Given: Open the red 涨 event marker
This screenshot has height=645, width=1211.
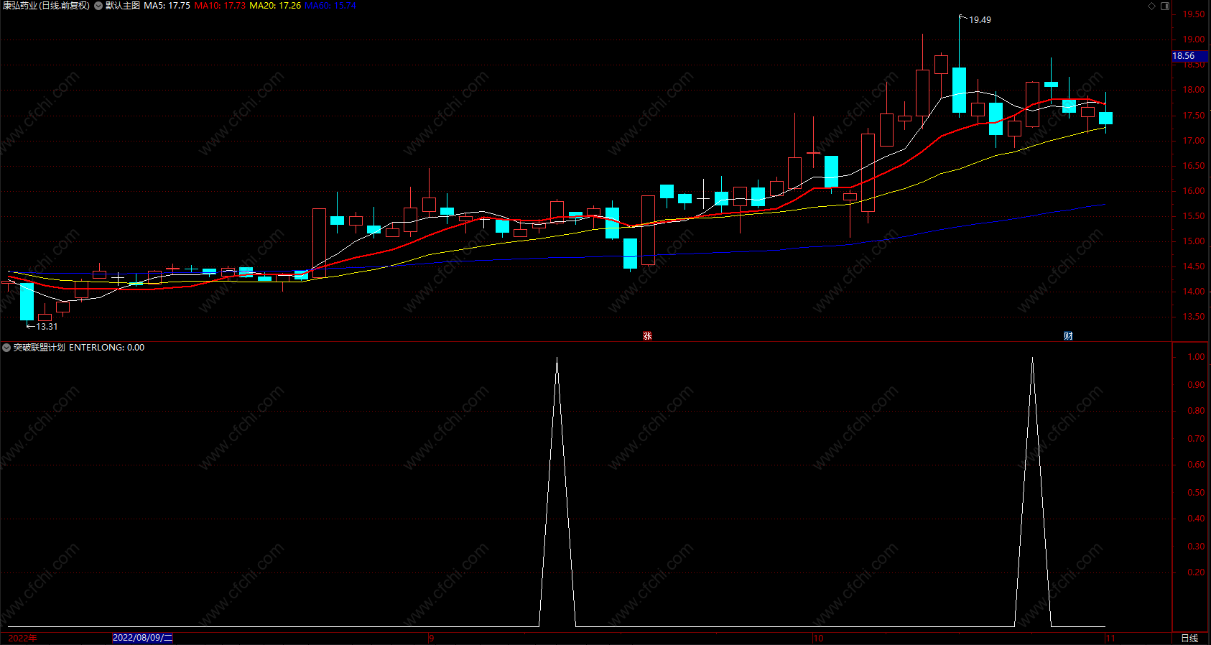Looking at the screenshot, I should pyautogui.click(x=647, y=336).
